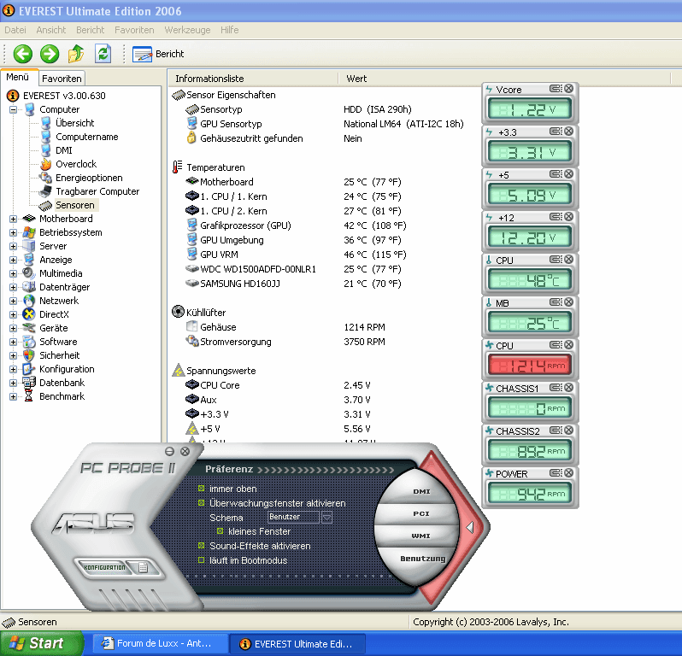Viewport: 682px width, 656px height.
Task: Collapse the Computer tree node
Action: pyautogui.click(x=13, y=109)
